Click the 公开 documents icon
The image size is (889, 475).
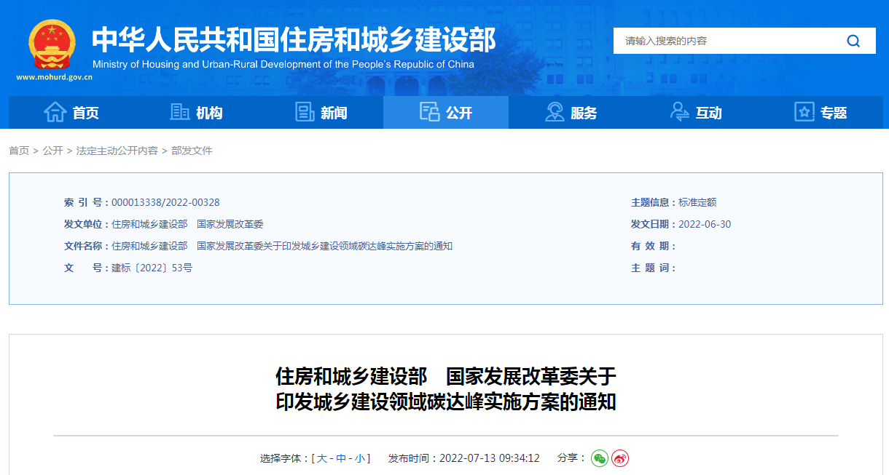point(430,112)
